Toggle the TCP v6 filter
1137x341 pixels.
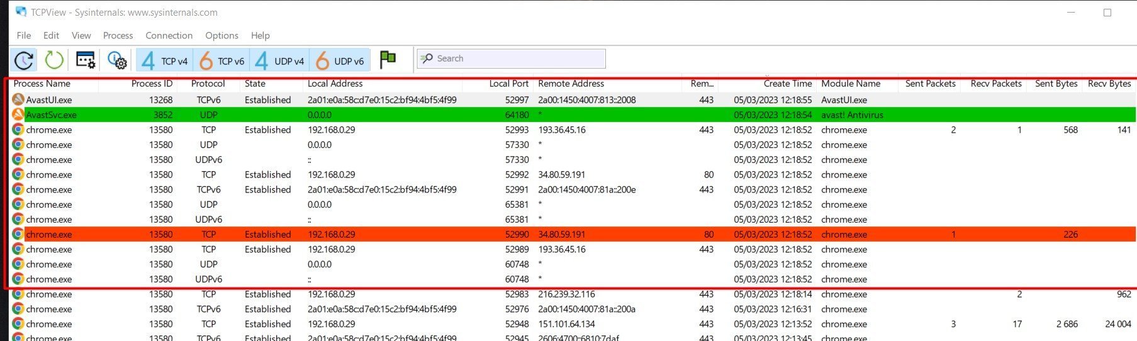(x=221, y=60)
